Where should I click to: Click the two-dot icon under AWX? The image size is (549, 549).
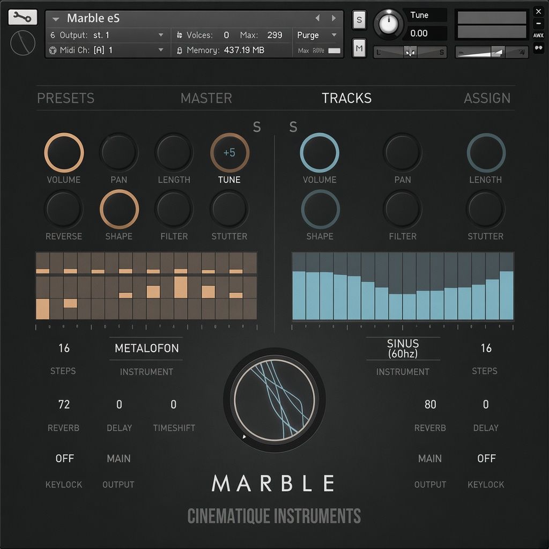point(538,48)
